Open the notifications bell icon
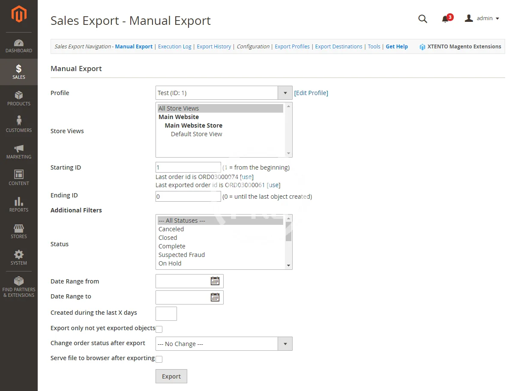The height and width of the screenshot is (391, 518). tap(445, 19)
